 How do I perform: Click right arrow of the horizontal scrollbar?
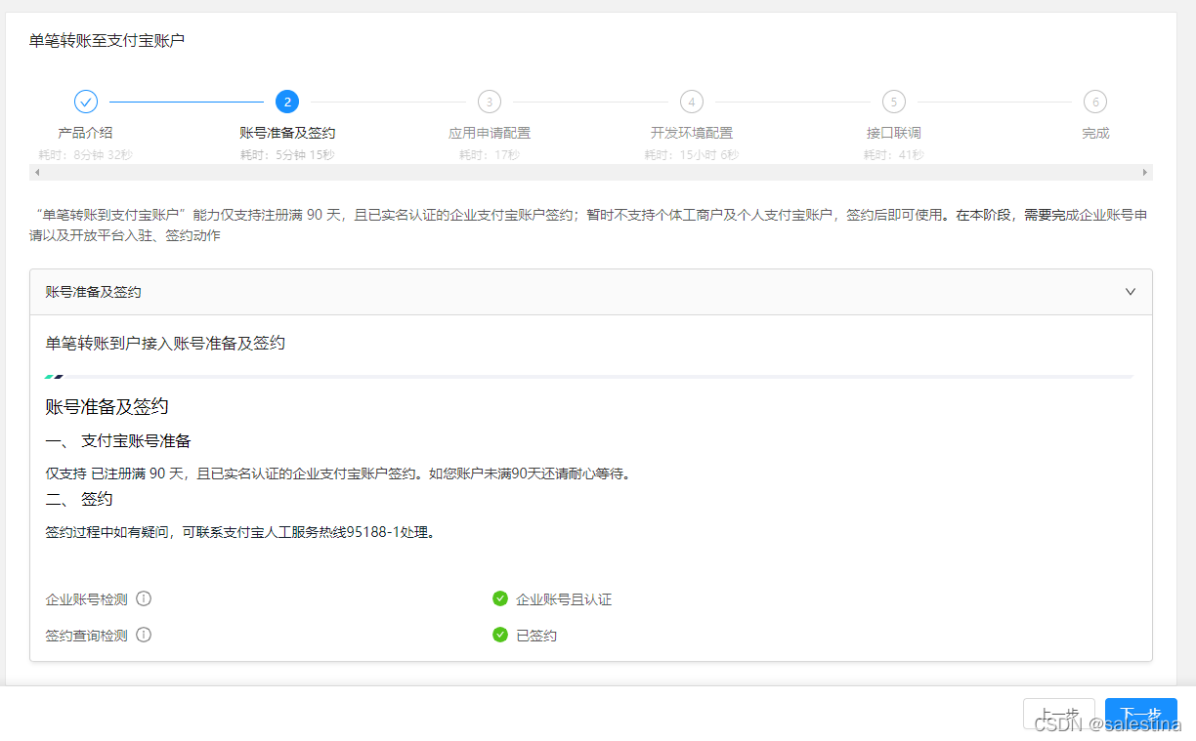point(1145,172)
